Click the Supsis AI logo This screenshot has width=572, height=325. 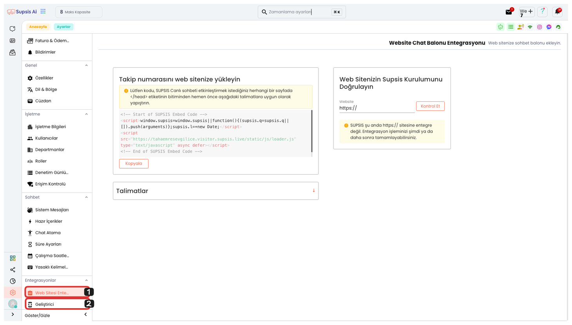click(x=22, y=12)
